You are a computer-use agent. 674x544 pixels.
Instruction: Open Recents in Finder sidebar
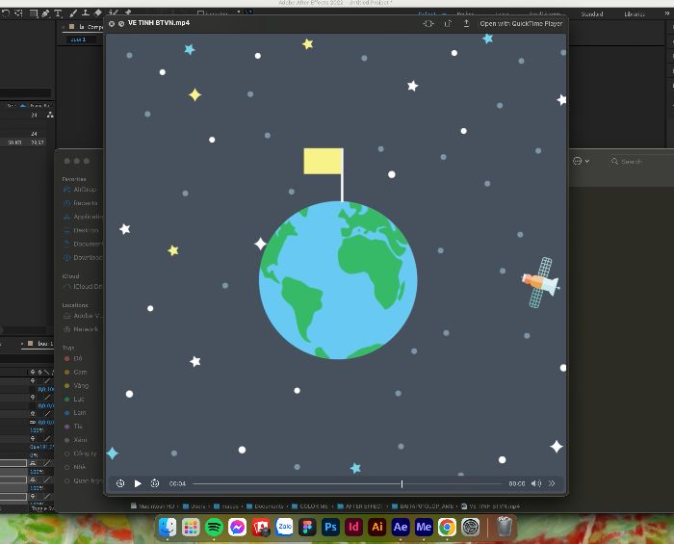[x=81, y=203]
